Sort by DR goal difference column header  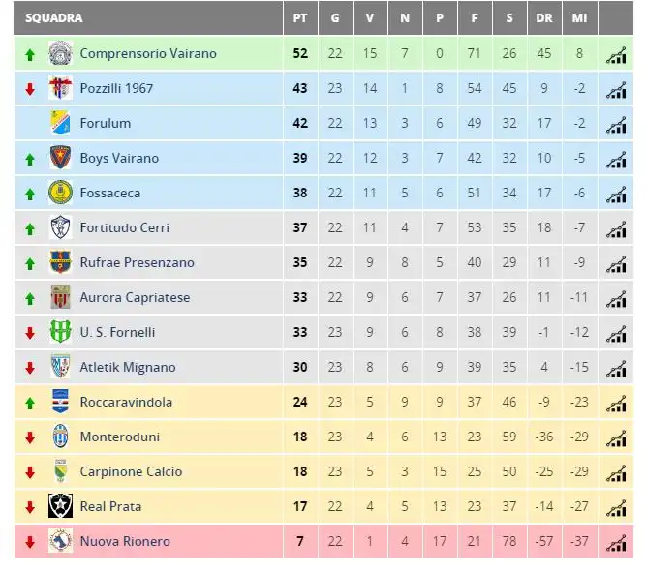(x=544, y=18)
